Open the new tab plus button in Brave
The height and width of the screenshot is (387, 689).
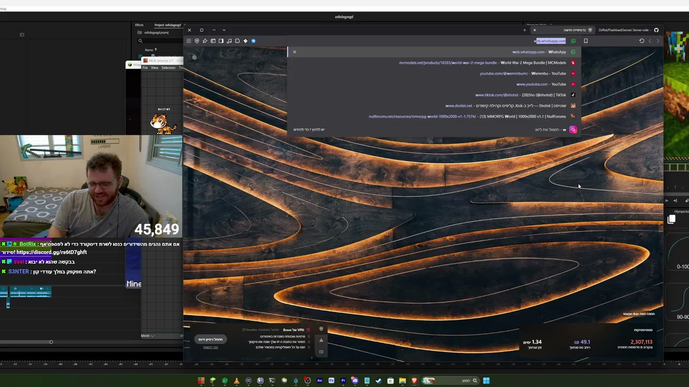coord(524,30)
